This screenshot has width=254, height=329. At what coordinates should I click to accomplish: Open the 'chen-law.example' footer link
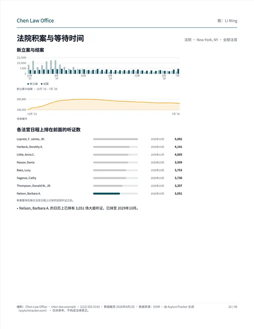pos(63,307)
